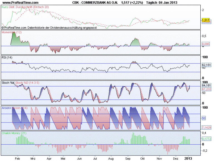Click the Kurs legend label in price panel
The width and height of the screenshot is (214, 161).
pos(5,7)
